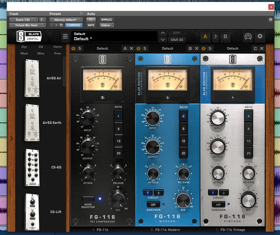The height and width of the screenshot is (235, 280).
Task: Open the Native processing dropdown
Action: coord(107,25)
